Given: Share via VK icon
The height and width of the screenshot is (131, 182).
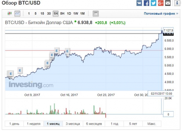Looking at the screenshot, I should click(x=139, y=3).
